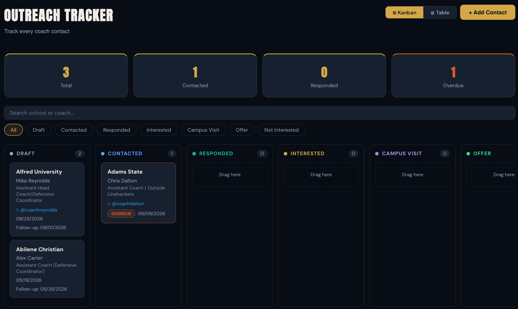This screenshot has width=518, height=309.
Task: Click the search school or coach field
Action: pyautogui.click(x=259, y=113)
